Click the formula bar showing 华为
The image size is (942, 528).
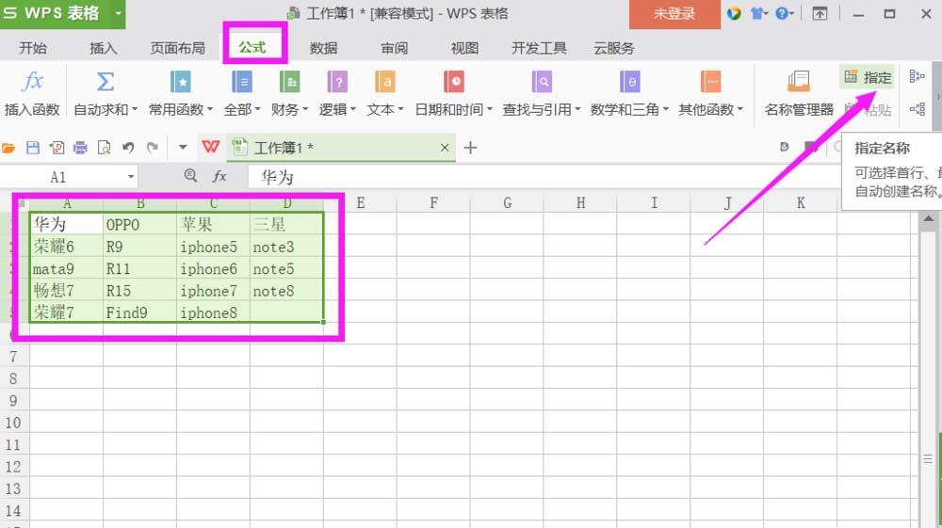544,177
